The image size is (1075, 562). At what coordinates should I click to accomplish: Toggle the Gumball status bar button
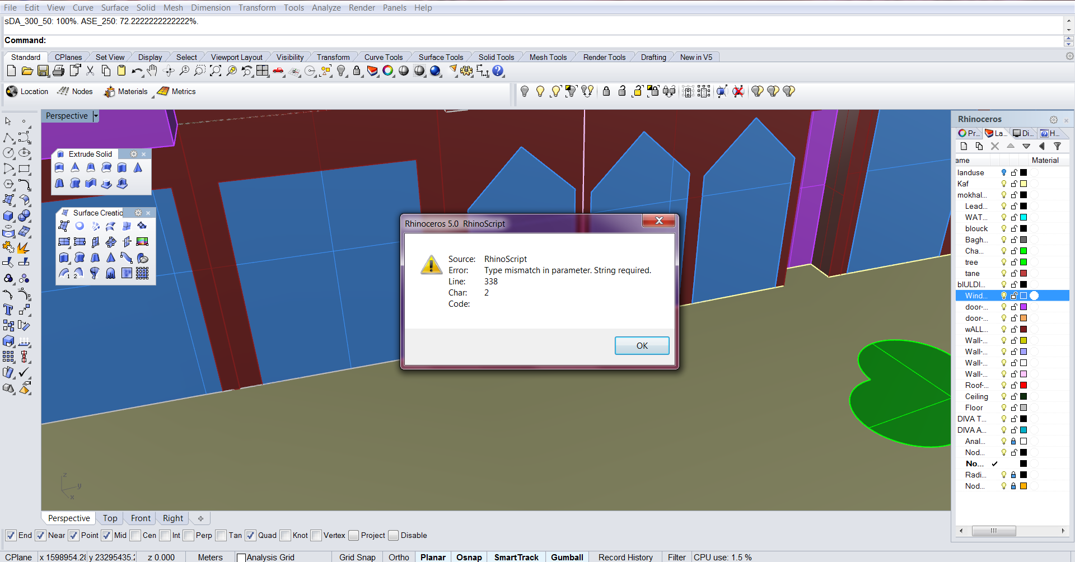[567, 557]
